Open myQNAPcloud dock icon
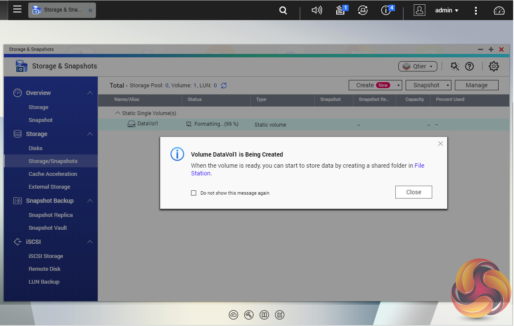 (233, 315)
